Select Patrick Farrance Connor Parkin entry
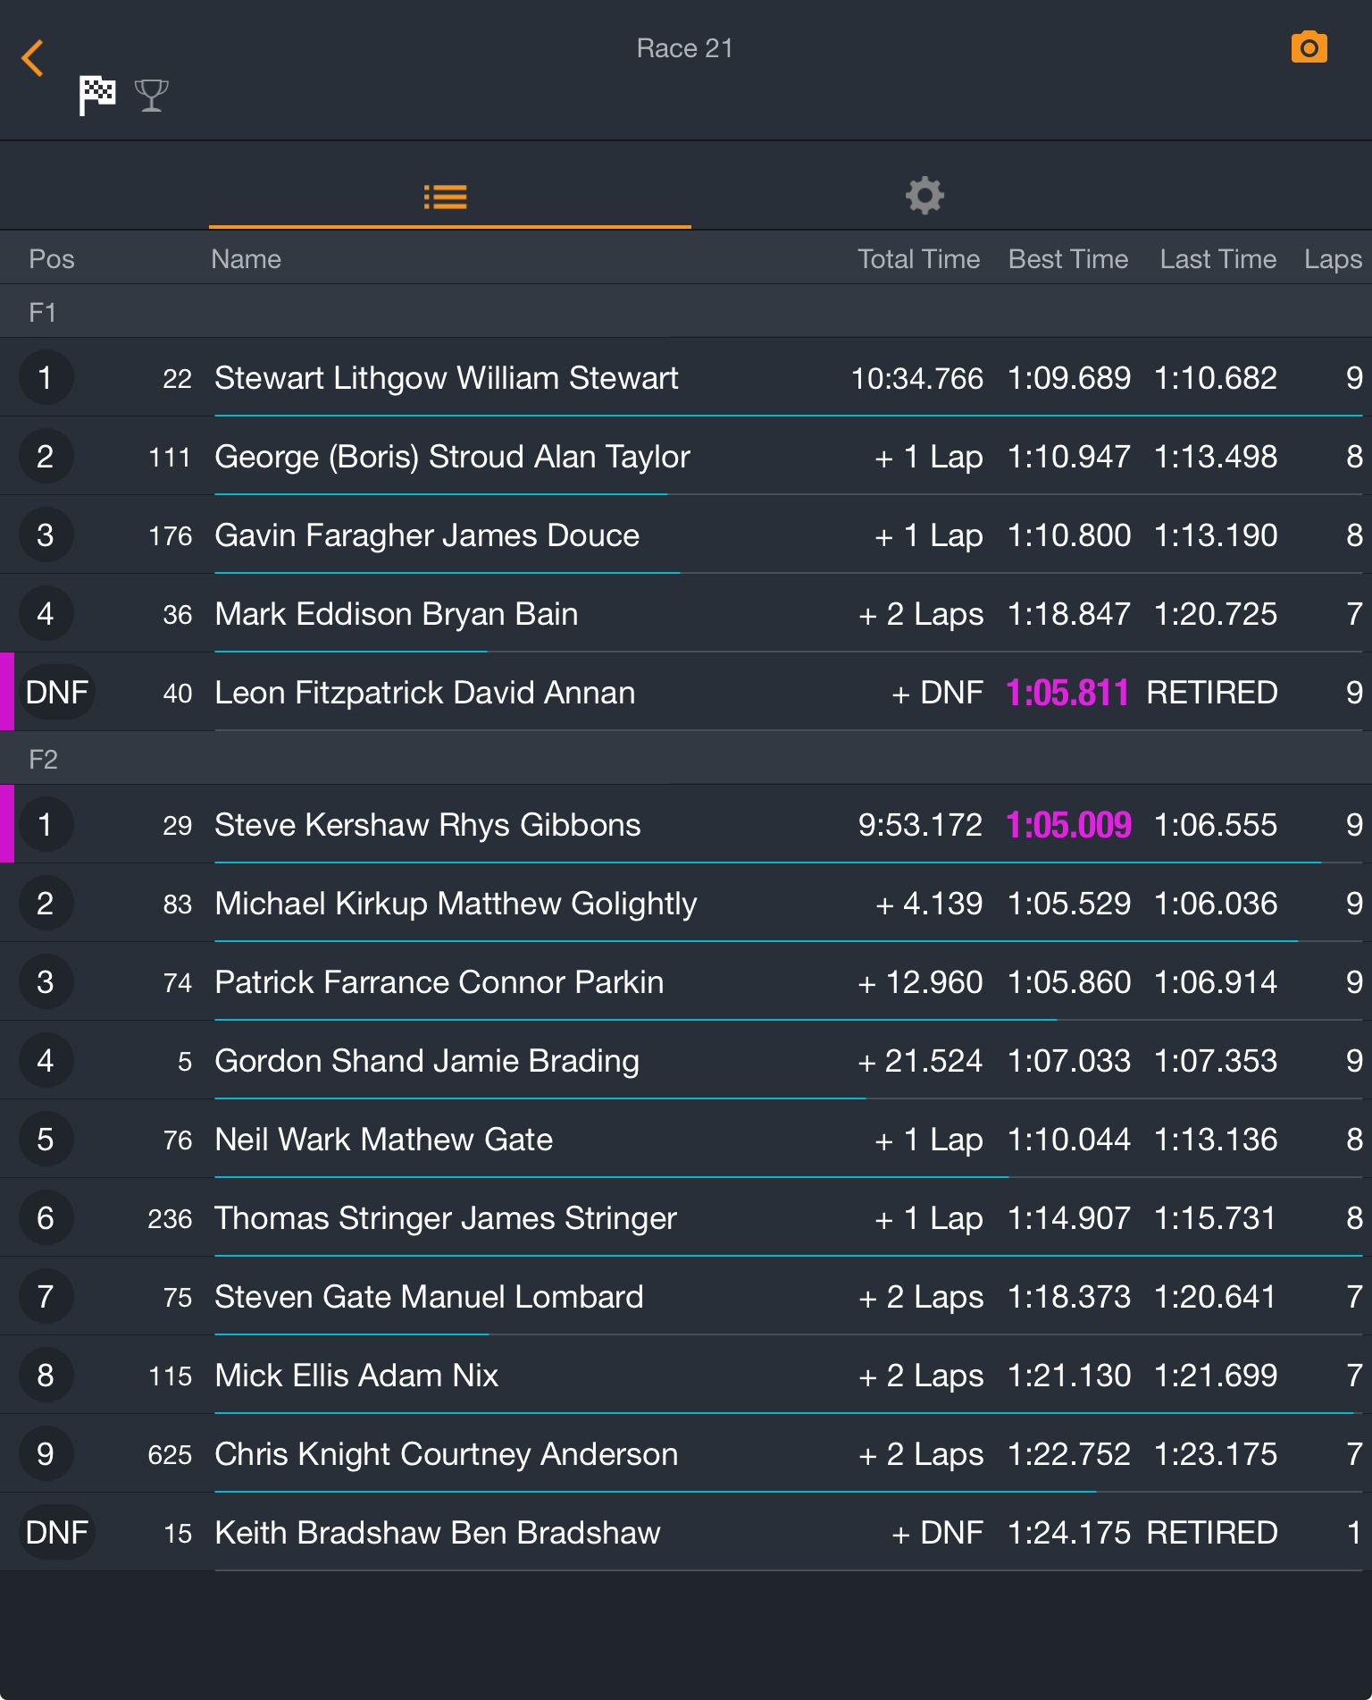Viewport: 1372px width, 1700px height. point(686,982)
